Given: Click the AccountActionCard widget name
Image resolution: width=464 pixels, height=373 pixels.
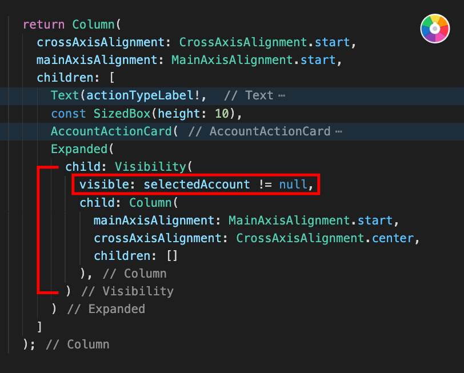Looking at the screenshot, I should click(x=111, y=131).
